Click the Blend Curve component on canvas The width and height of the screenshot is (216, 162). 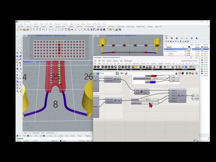click(178, 96)
